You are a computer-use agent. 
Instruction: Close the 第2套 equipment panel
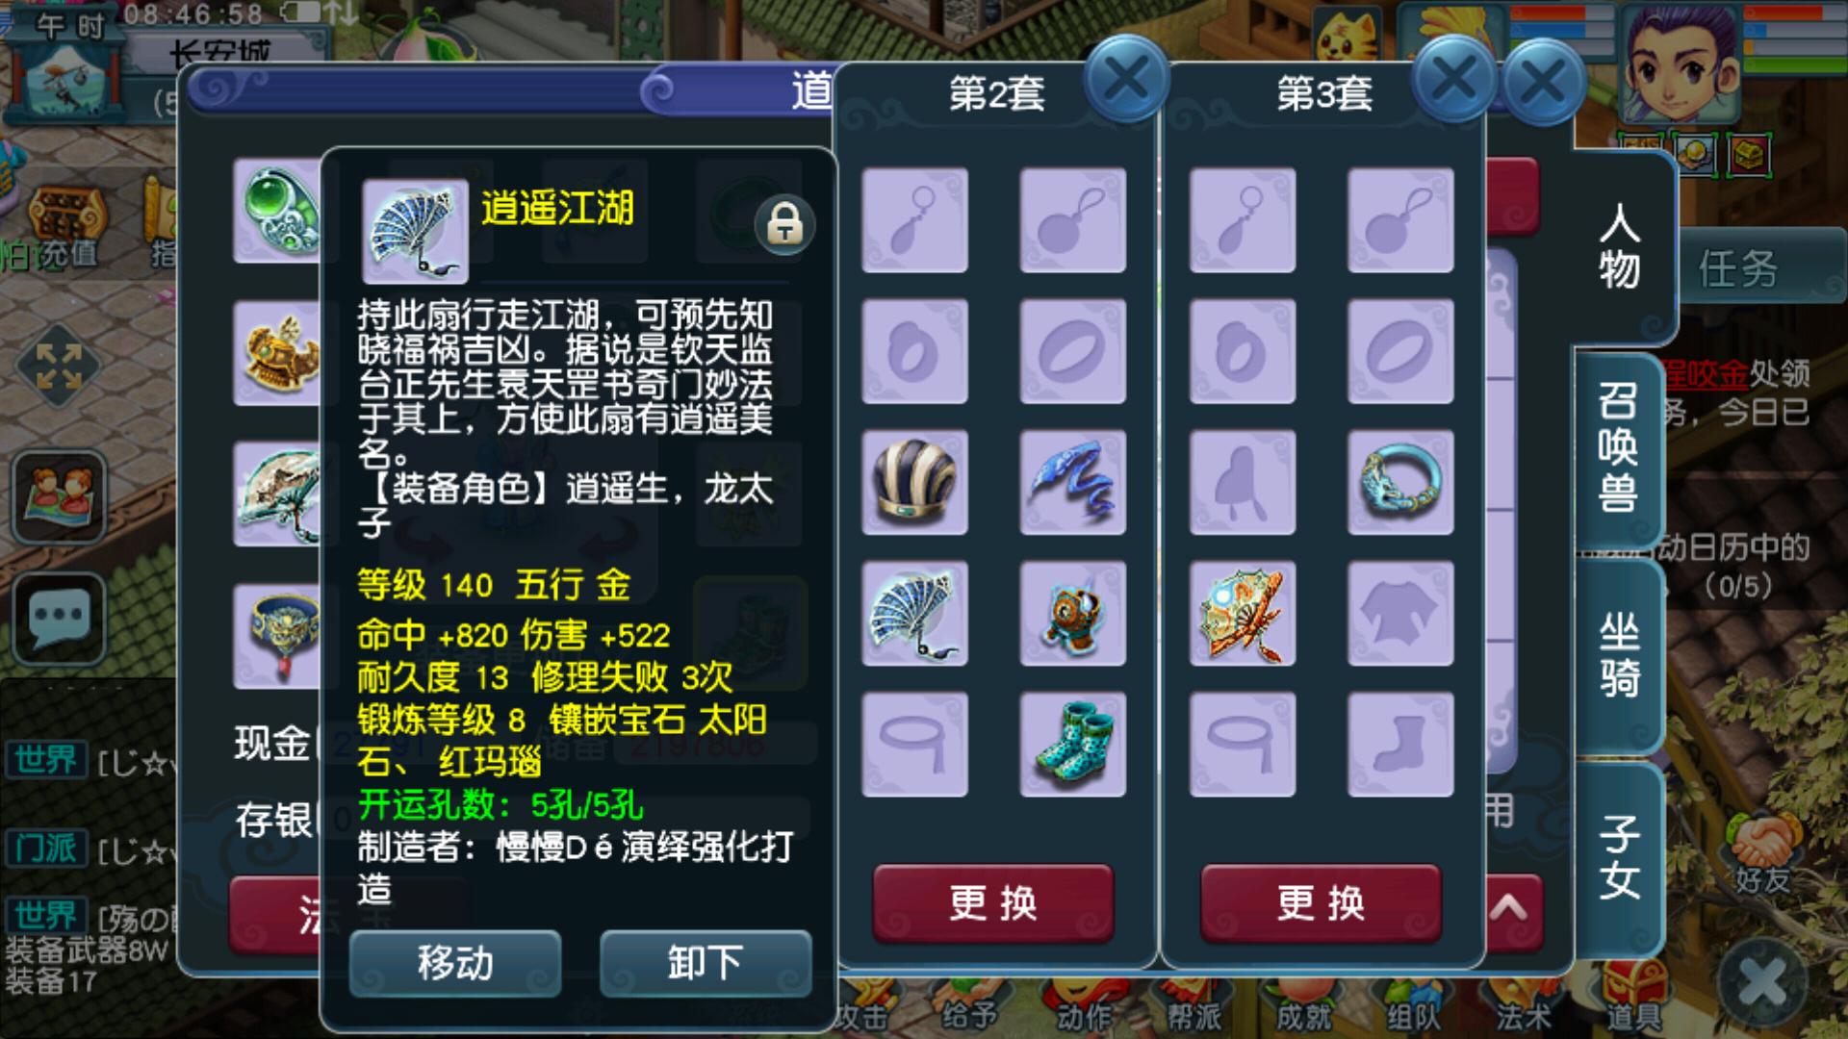pyautogui.click(x=1126, y=79)
